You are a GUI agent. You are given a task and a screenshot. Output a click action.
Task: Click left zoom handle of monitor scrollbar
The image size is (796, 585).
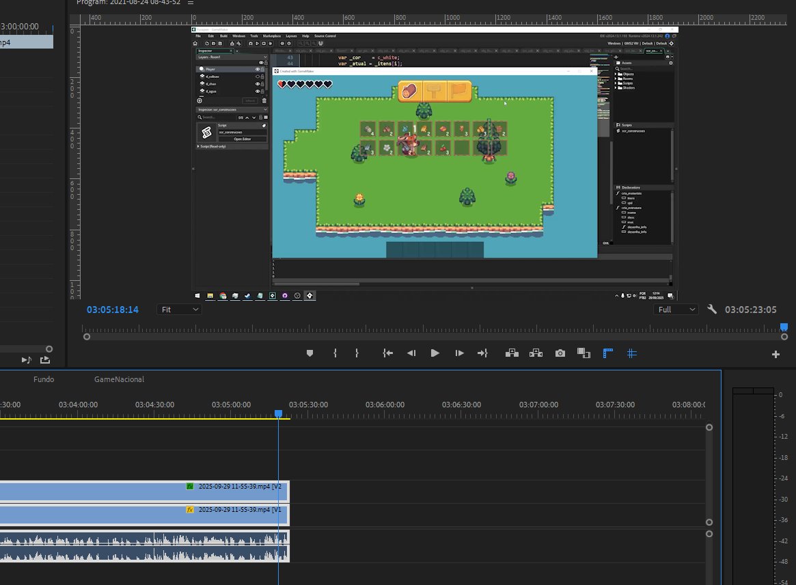click(87, 337)
